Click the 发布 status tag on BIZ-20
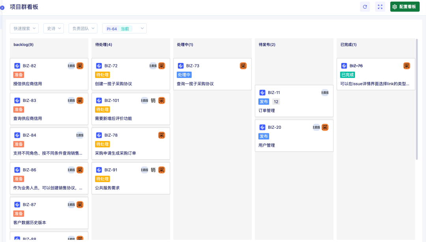Image resolution: width=426 pixels, height=242 pixels. pyautogui.click(x=264, y=136)
